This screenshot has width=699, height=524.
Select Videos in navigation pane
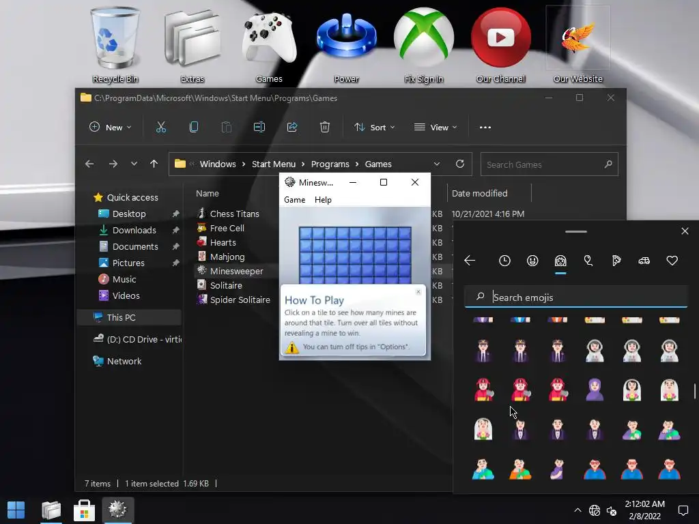[126, 295]
